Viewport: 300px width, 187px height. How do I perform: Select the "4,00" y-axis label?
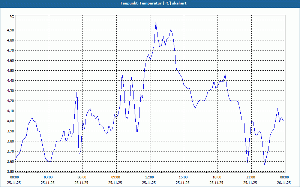point(11,121)
